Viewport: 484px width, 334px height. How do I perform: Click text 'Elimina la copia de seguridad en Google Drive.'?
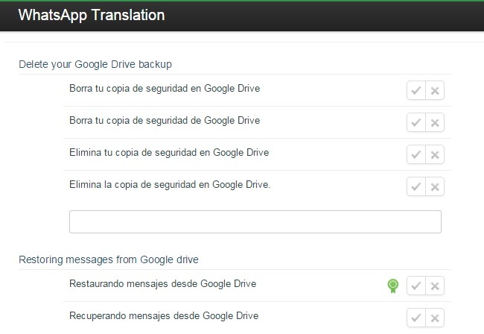(170, 185)
